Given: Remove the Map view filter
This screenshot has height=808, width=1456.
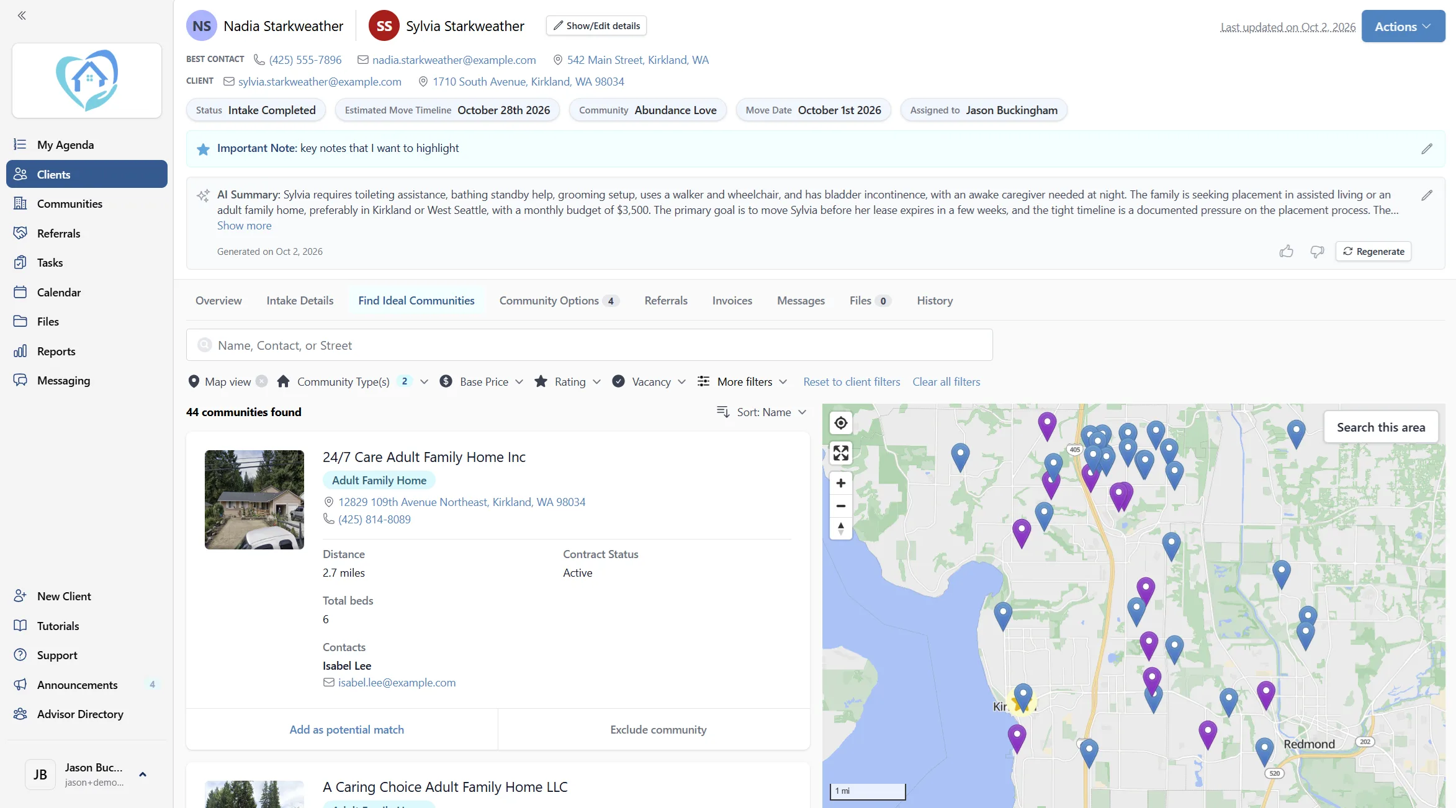Looking at the screenshot, I should click(x=262, y=381).
